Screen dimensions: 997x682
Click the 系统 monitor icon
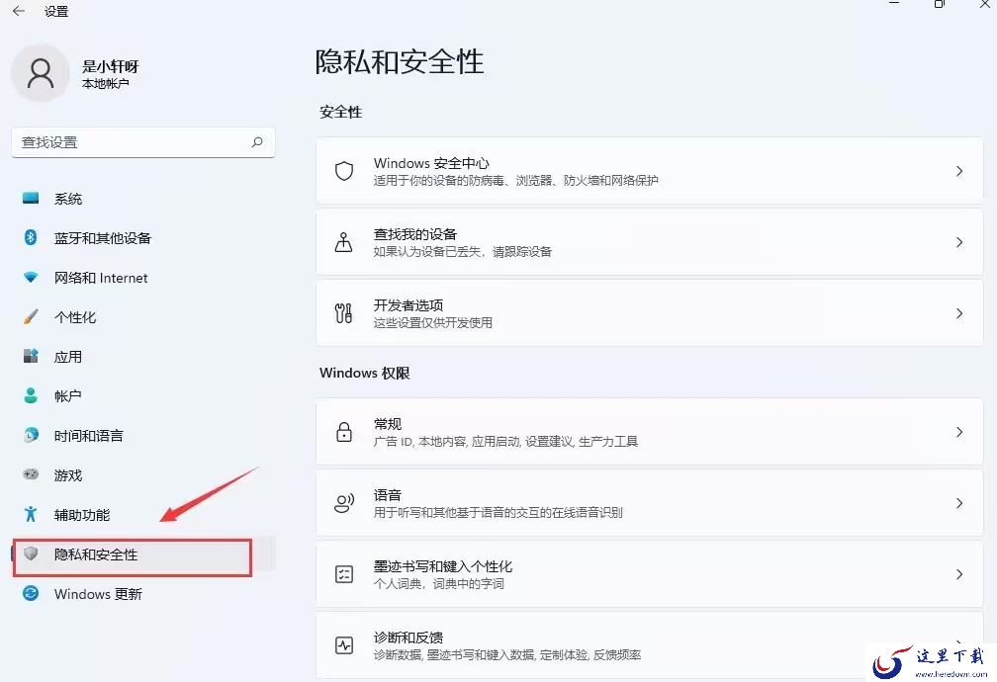click(31, 199)
